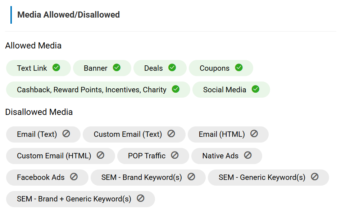
Task: Click disallowed icon next to Custom Email (HTML)
Action: pyautogui.click(x=101, y=155)
